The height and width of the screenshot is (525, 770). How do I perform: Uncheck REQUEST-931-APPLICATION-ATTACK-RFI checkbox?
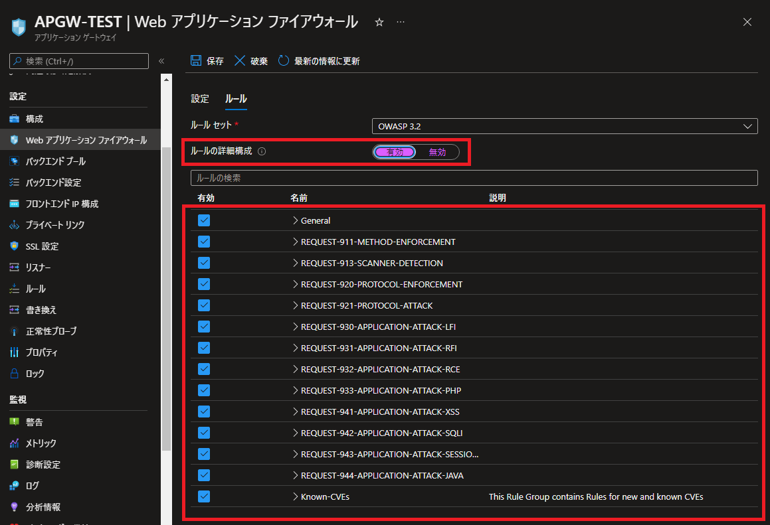tap(204, 348)
